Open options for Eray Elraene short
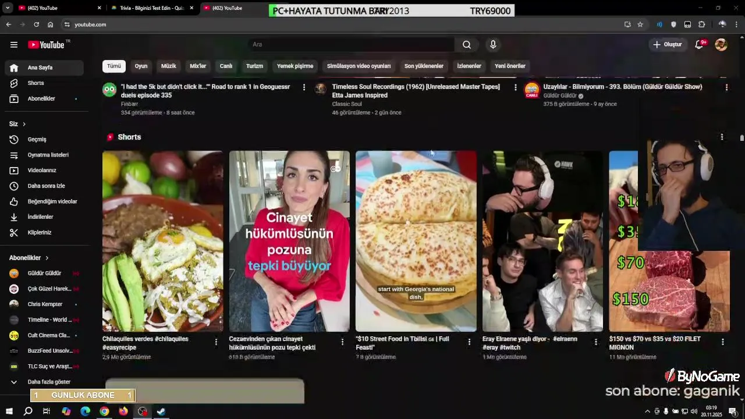 point(595,342)
